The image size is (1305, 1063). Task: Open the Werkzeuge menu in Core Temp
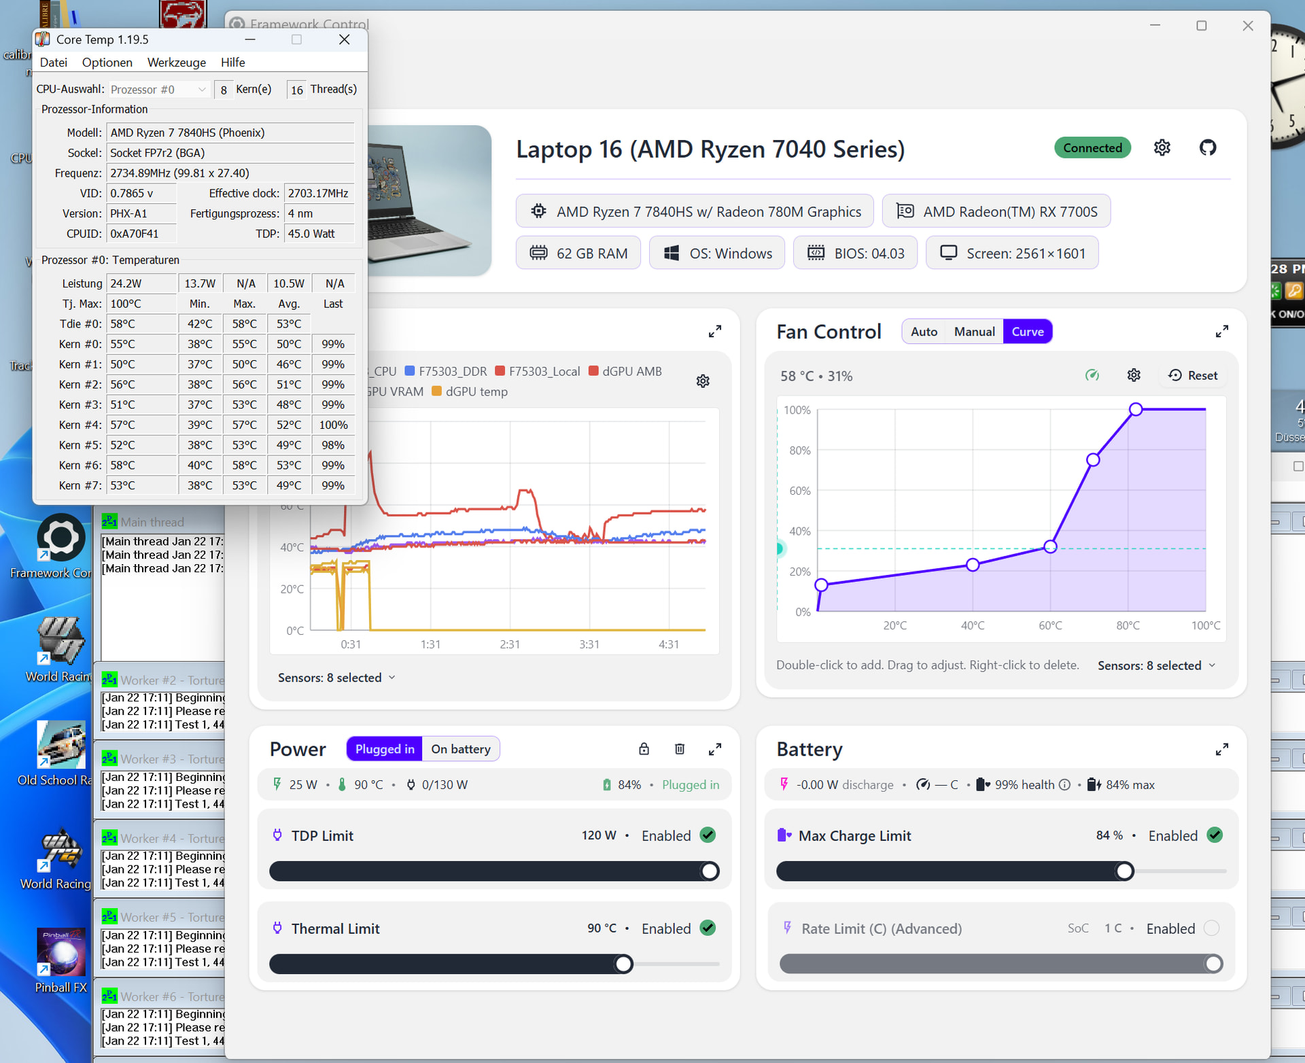click(x=177, y=63)
